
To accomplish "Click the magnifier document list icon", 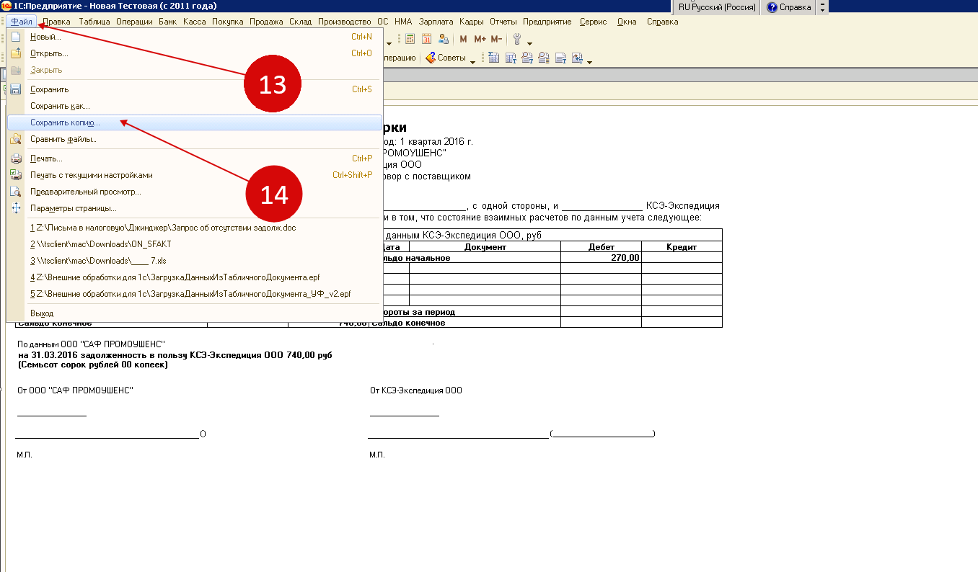I will click(544, 58).
